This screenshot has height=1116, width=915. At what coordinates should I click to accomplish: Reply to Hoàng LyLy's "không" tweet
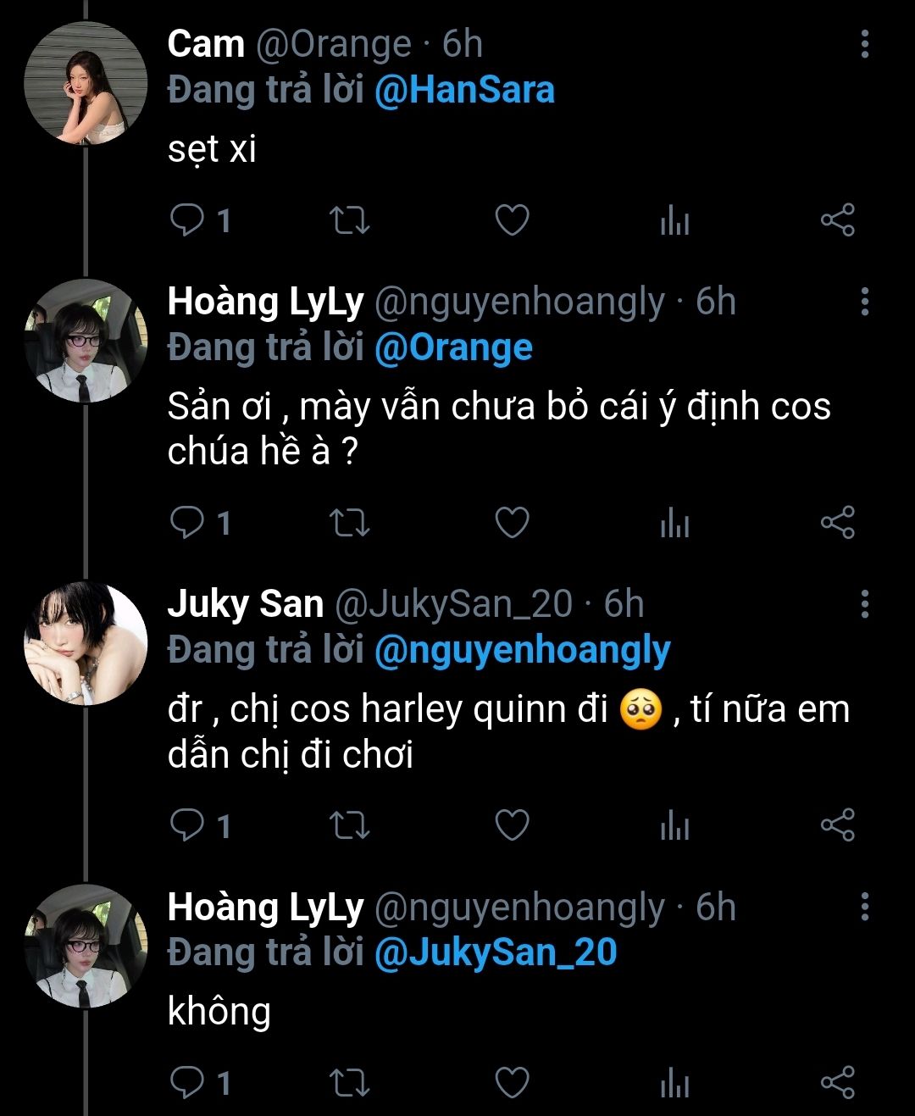(x=187, y=1083)
